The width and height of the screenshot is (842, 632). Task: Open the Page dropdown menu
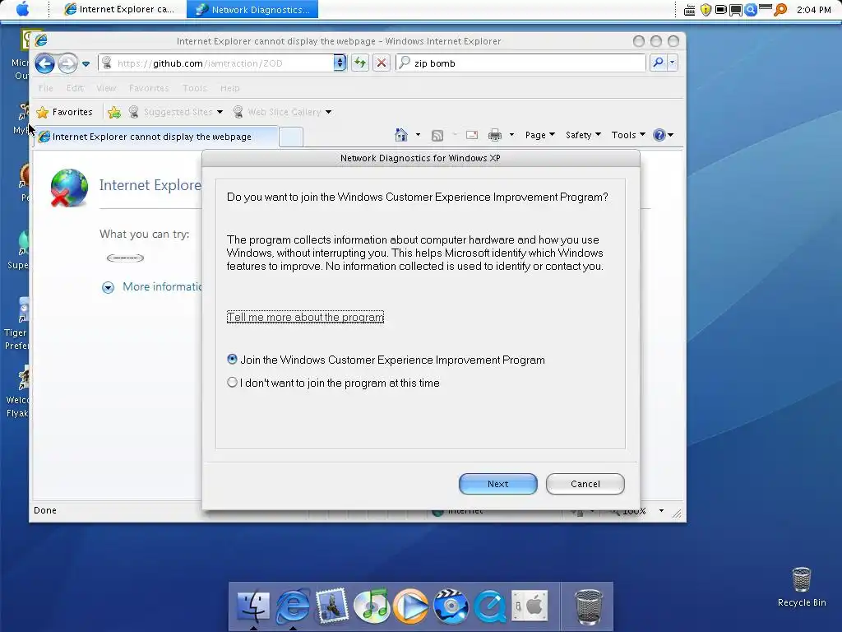[x=539, y=135]
